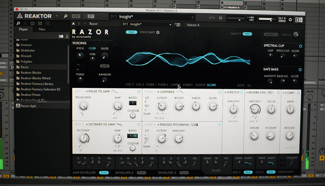Click the EDIT mode button

(x=76, y=16)
